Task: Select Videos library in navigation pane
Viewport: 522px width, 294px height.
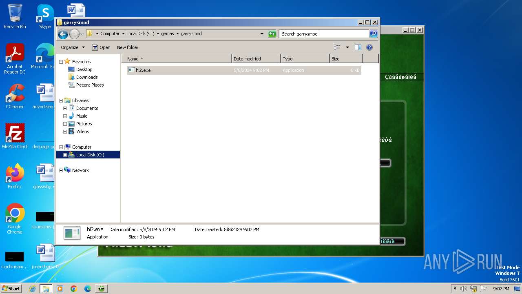Action: [x=82, y=131]
